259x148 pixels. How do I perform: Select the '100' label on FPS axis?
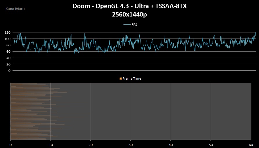[x=7, y=39]
